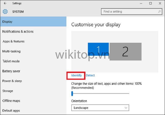Image resolution: width=165 pixels, height=115 pixels.
Task: Open Notifications & actions settings
Action: pos(18,31)
